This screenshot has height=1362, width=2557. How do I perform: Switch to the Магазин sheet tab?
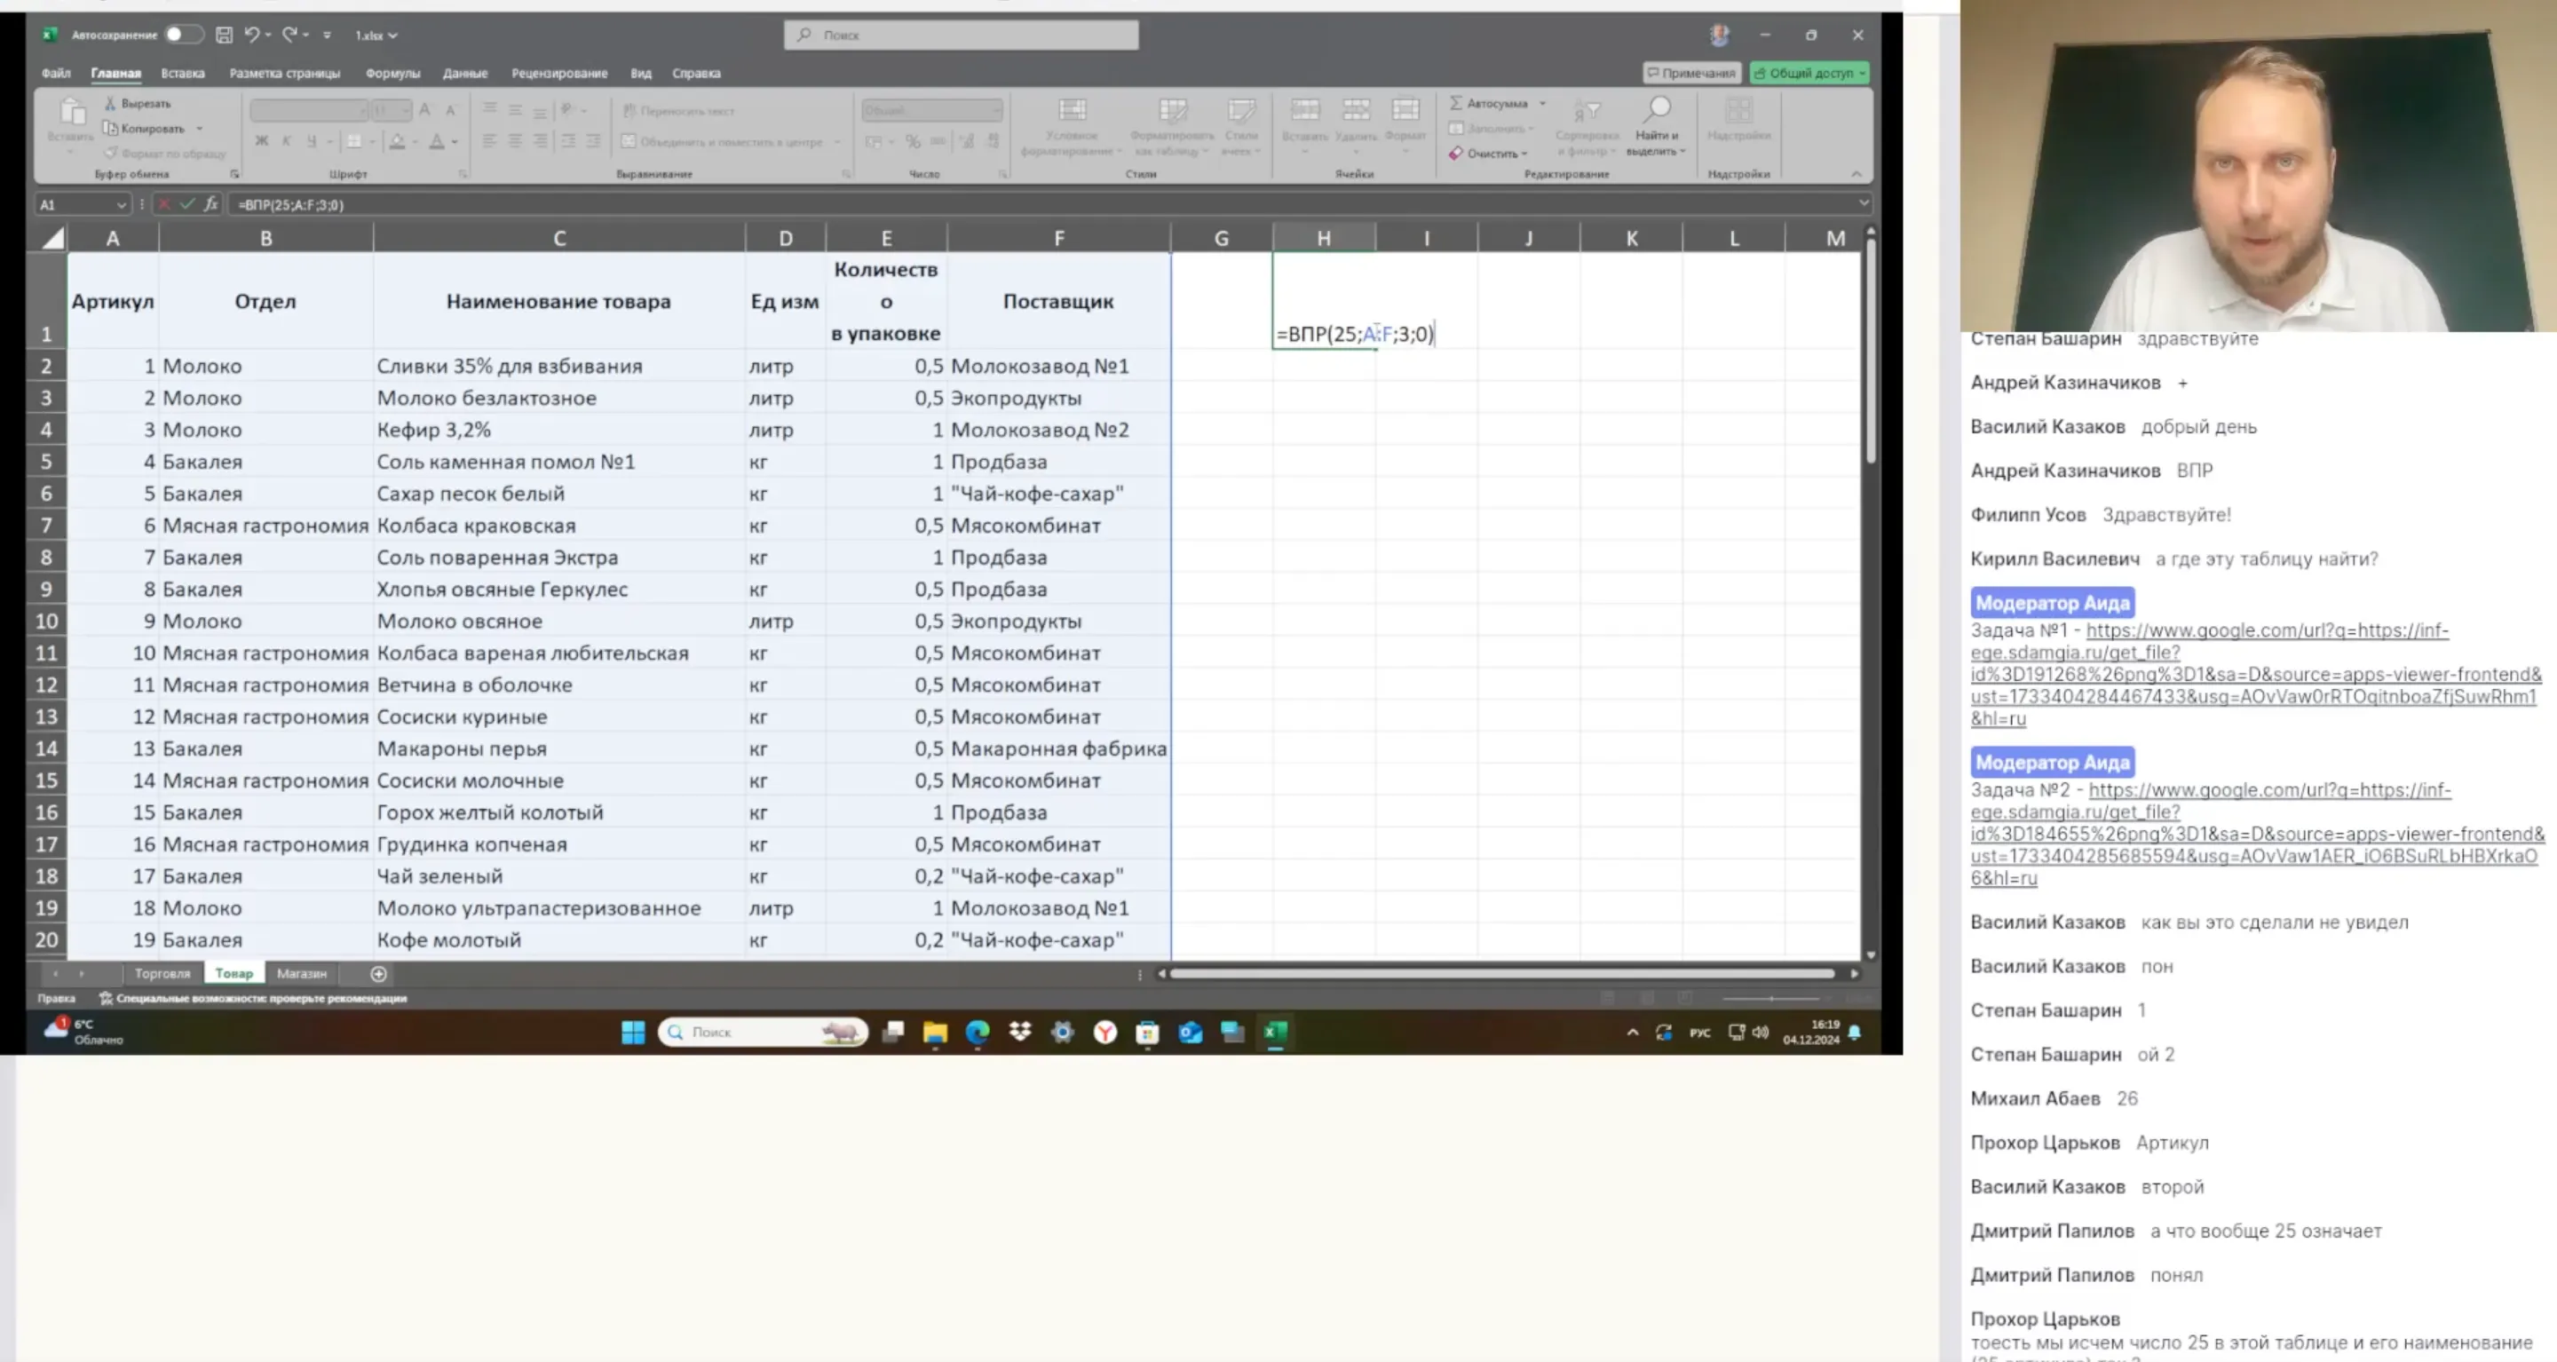(302, 974)
